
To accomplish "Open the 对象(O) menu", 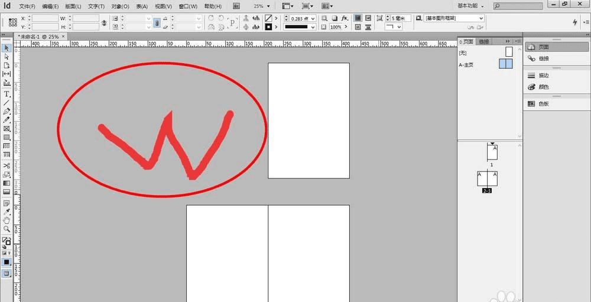I will 120,7.
